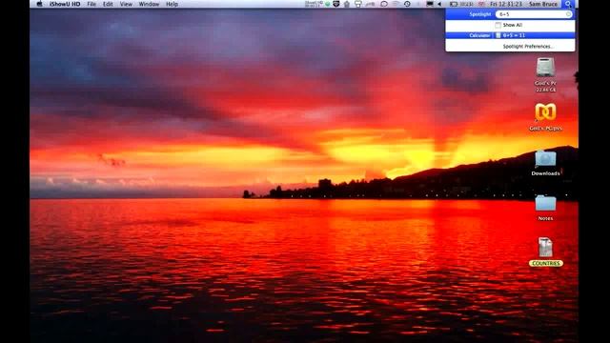Select the Calculator result 6+5 = 11
This screenshot has width=610, height=343.
[x=510, y=35]
